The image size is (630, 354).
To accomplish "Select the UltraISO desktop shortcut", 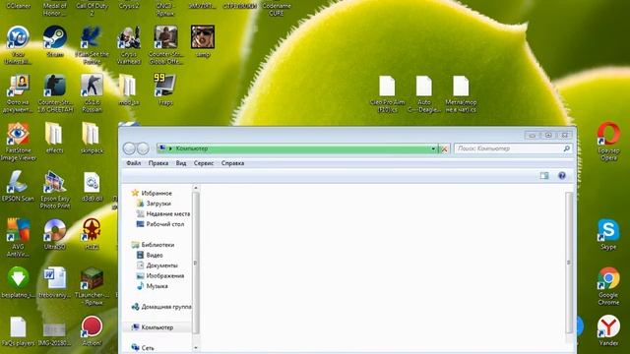I will (x=55, y=234).
